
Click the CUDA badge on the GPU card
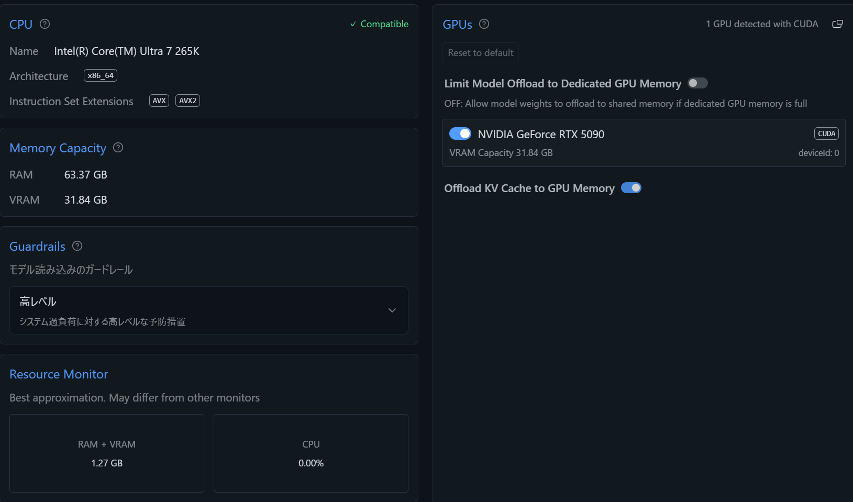tap(826, 133)
